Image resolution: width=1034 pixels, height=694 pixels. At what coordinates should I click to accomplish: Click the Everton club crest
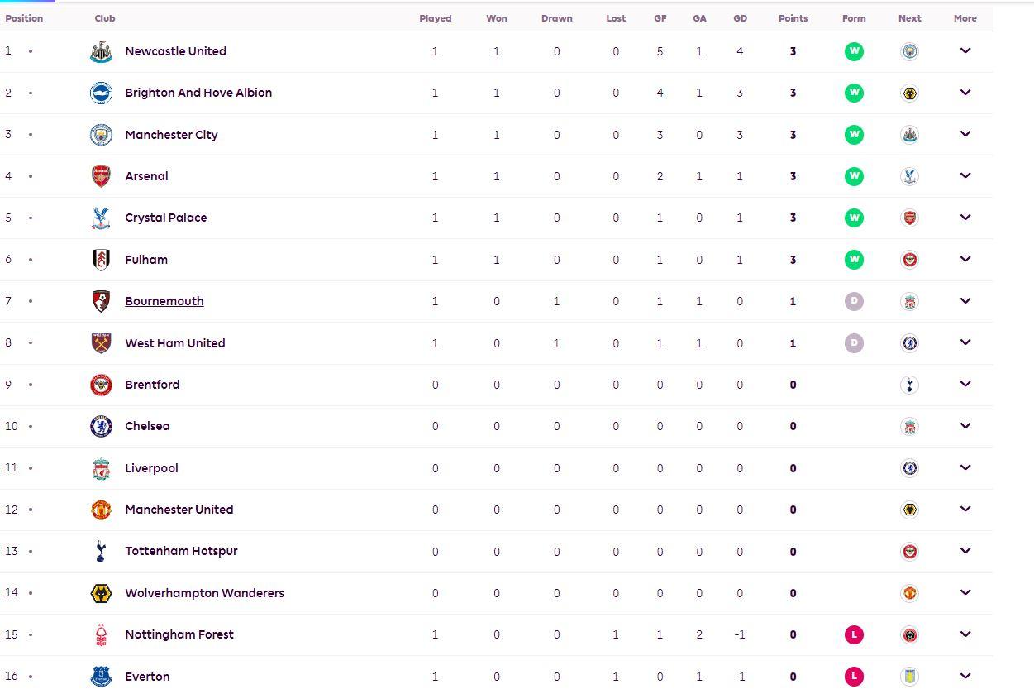pos(101,677)
